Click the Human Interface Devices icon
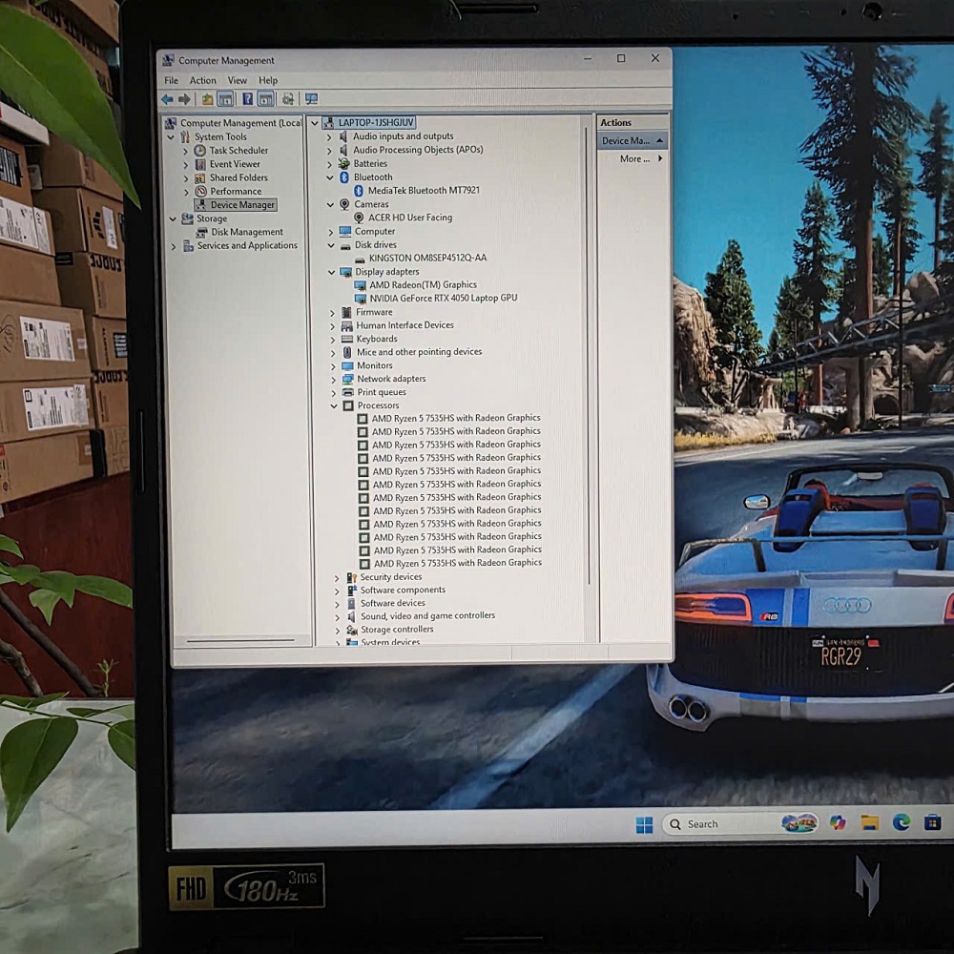This screenshot has width=954, height=954. (x=347, y=325)
